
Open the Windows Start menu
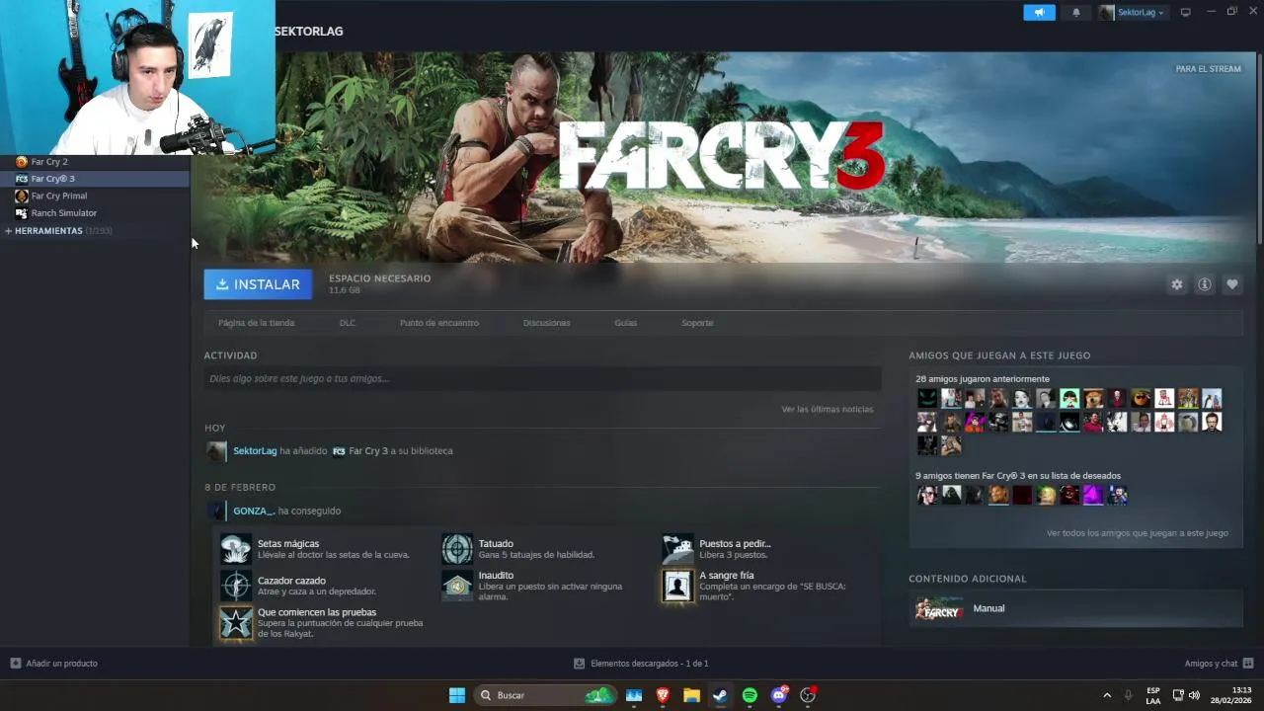pyautogui.click(x=457, y=695)
